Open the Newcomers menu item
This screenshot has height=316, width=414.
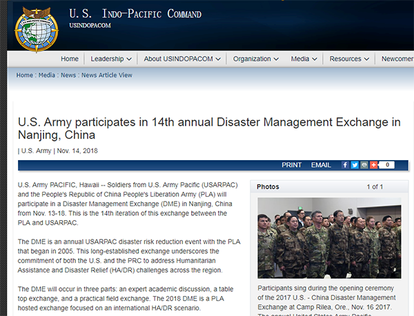pyautogui.click(x=397, y=59)
